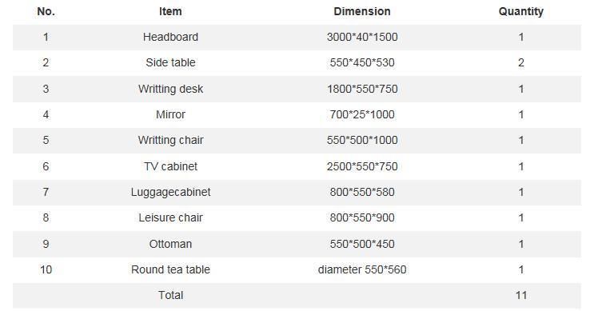Image resolution: width=594 pixels, height=311 pixels.
Task: Select the Leisure chair item cell
Action: pyautogui.click(x=170, y=217)
